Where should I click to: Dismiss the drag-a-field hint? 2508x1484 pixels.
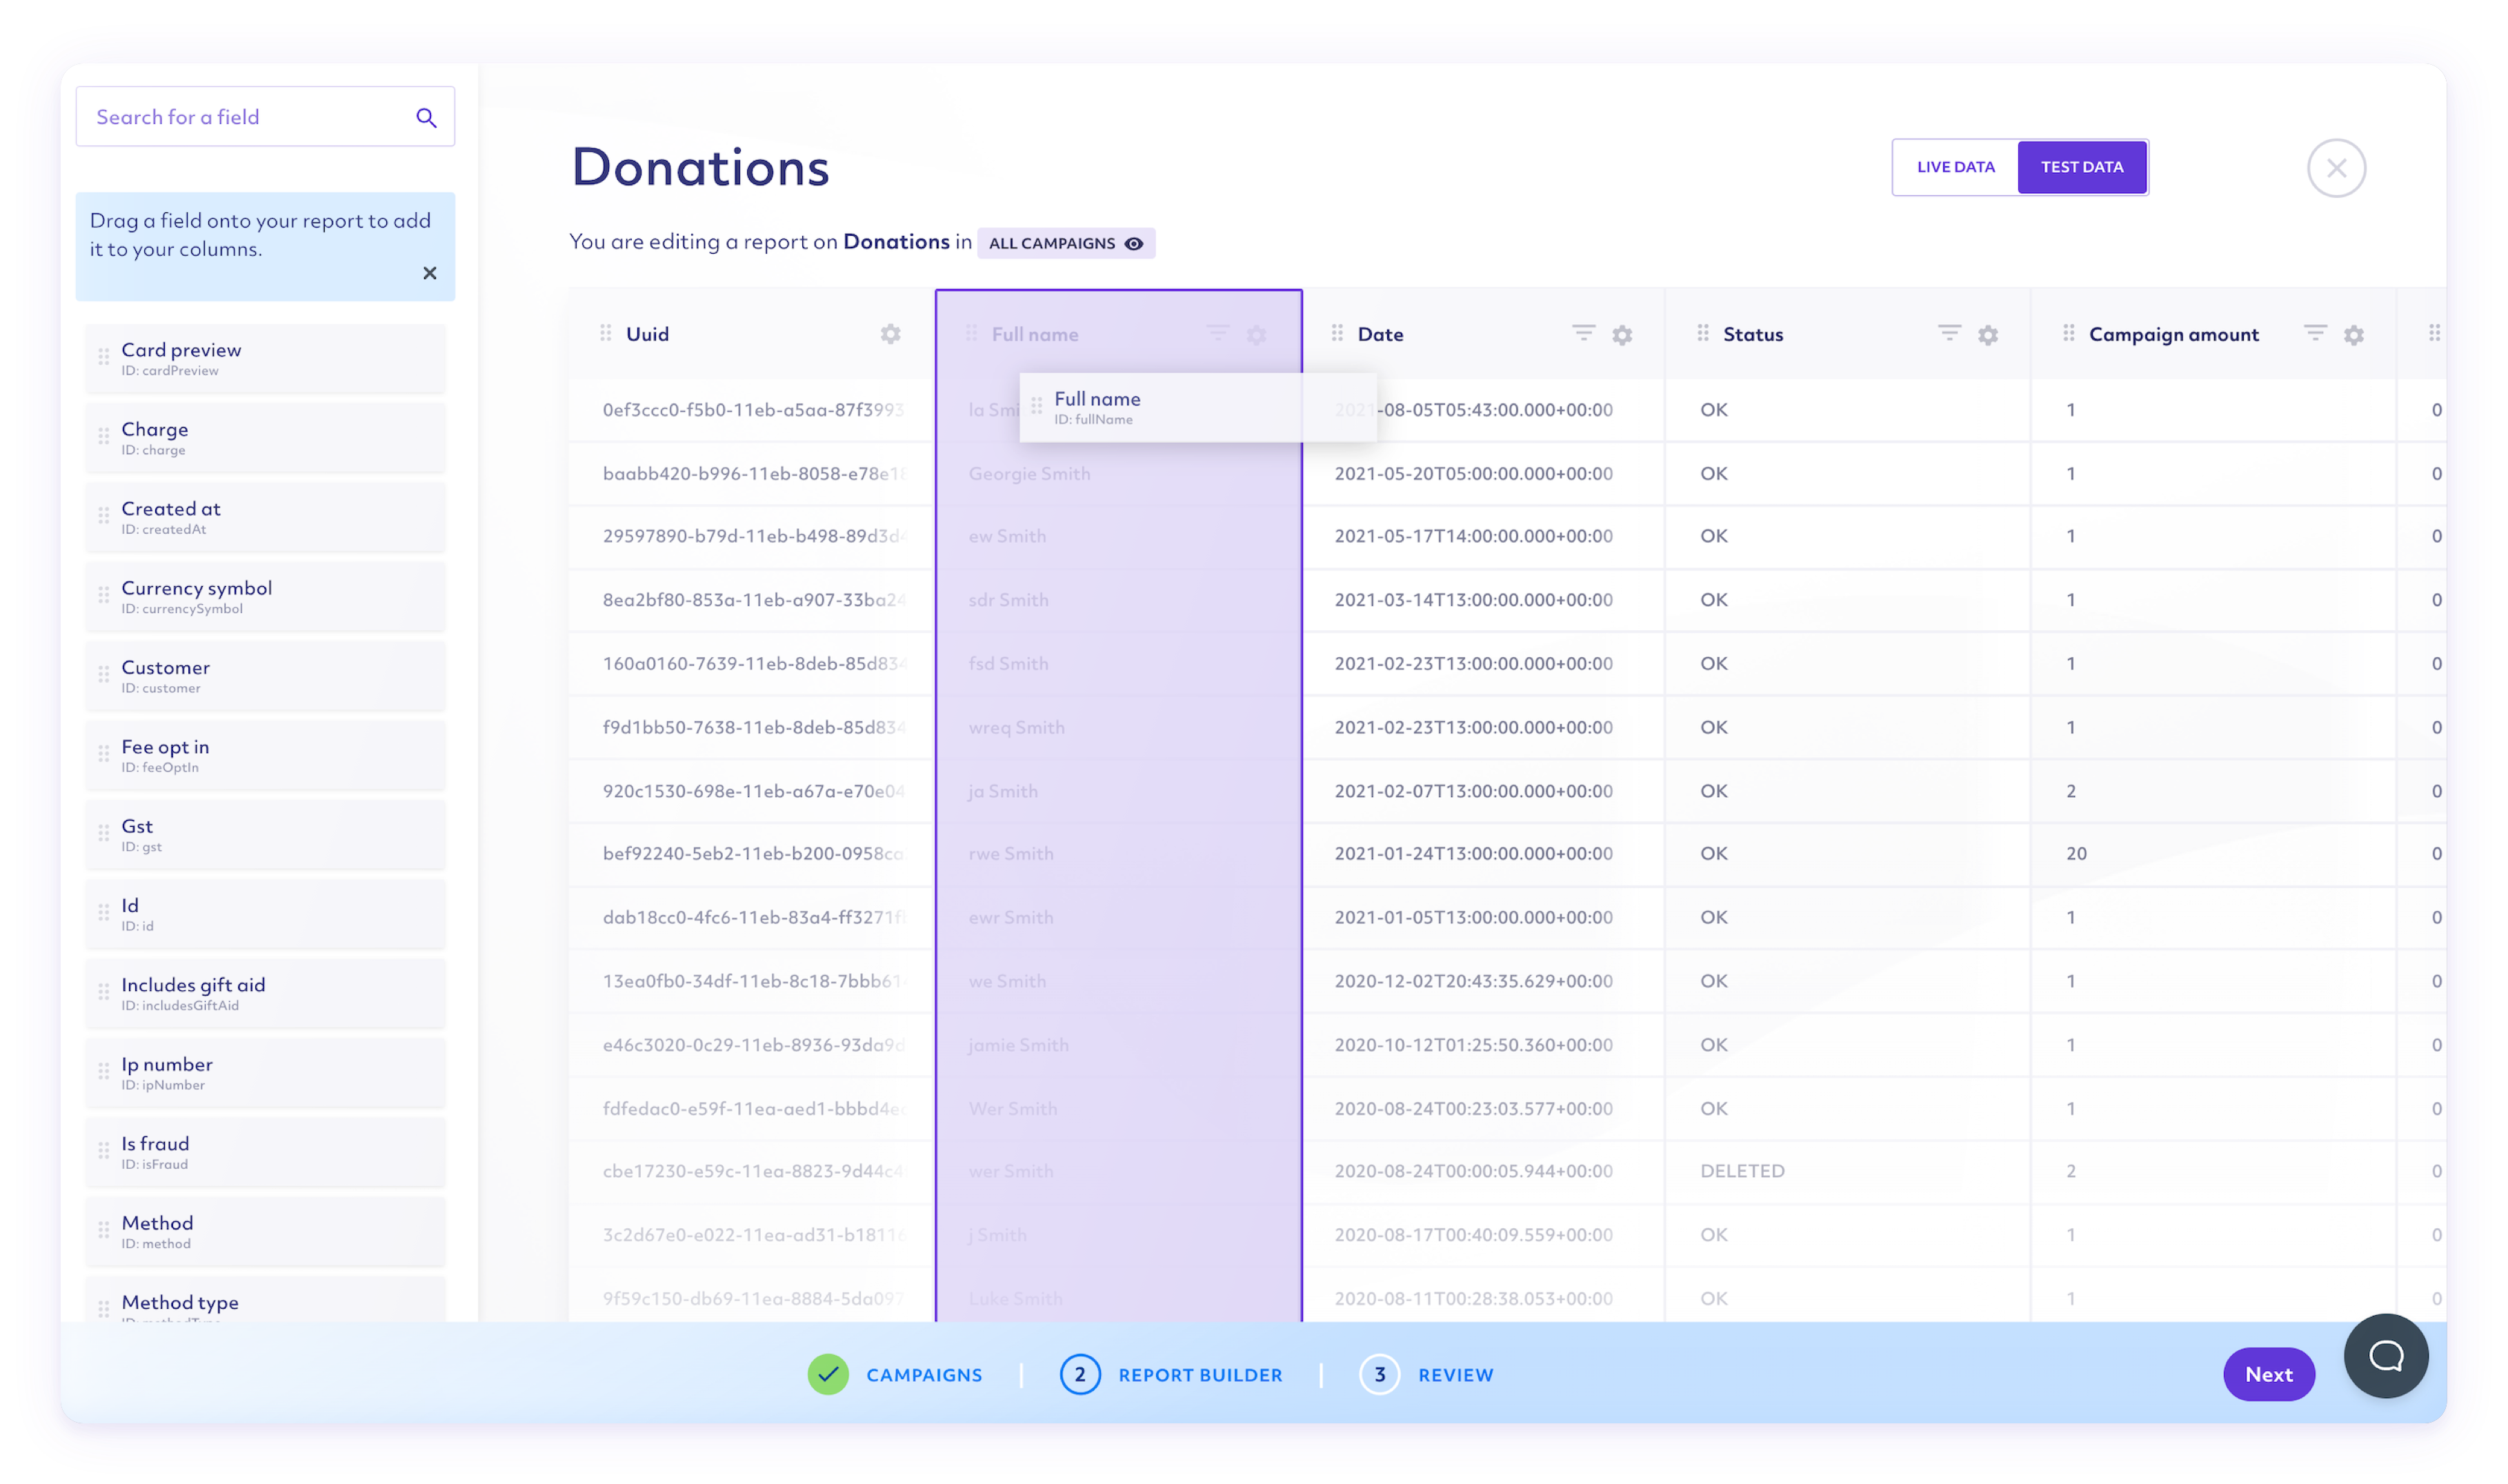coord(430,273)
